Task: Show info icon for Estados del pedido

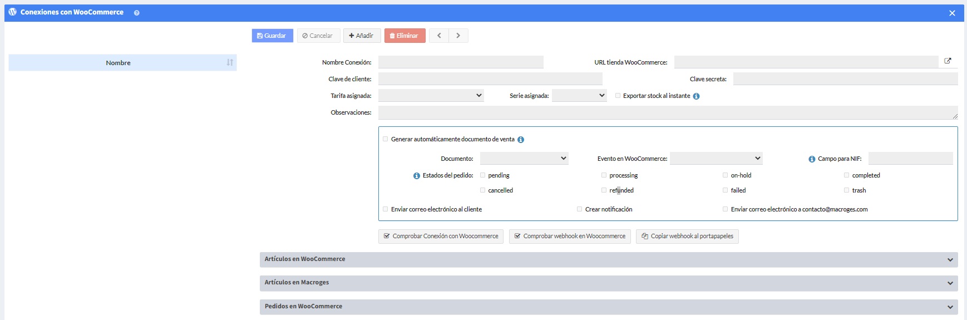Action: pos(416,176)
